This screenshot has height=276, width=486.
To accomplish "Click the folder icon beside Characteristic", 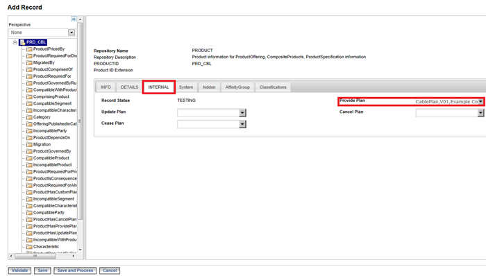I will 29,246.
